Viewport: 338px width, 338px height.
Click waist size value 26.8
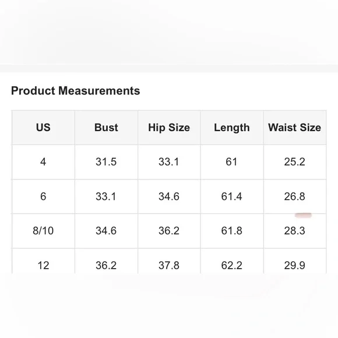(295, 196)
